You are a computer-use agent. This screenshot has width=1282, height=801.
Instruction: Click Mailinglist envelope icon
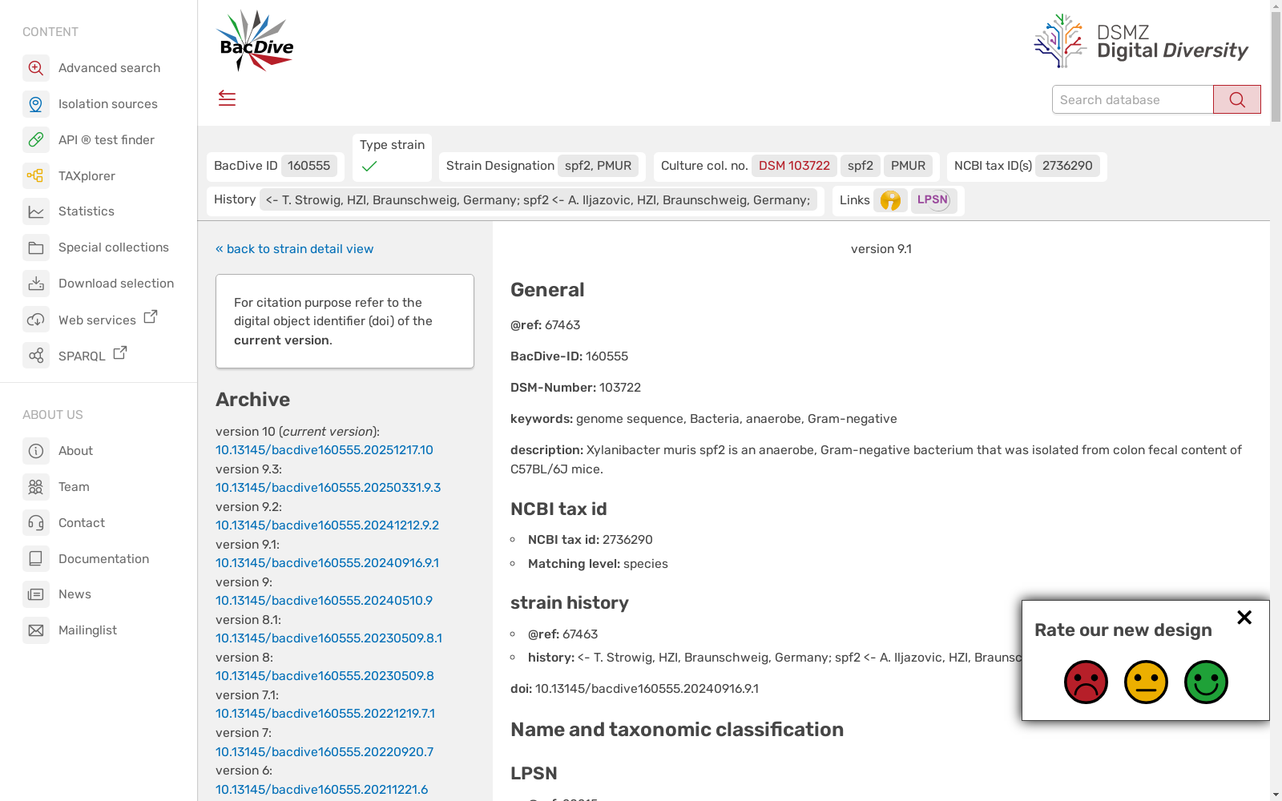pos(36,630)
